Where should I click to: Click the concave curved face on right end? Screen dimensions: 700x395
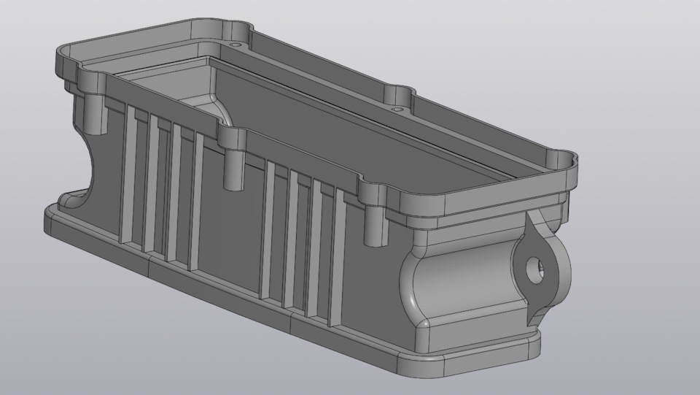(464, 285)
